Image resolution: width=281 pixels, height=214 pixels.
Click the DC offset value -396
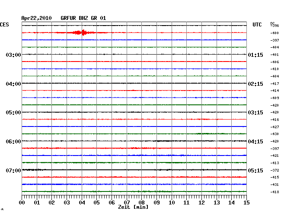click(275, 26)
